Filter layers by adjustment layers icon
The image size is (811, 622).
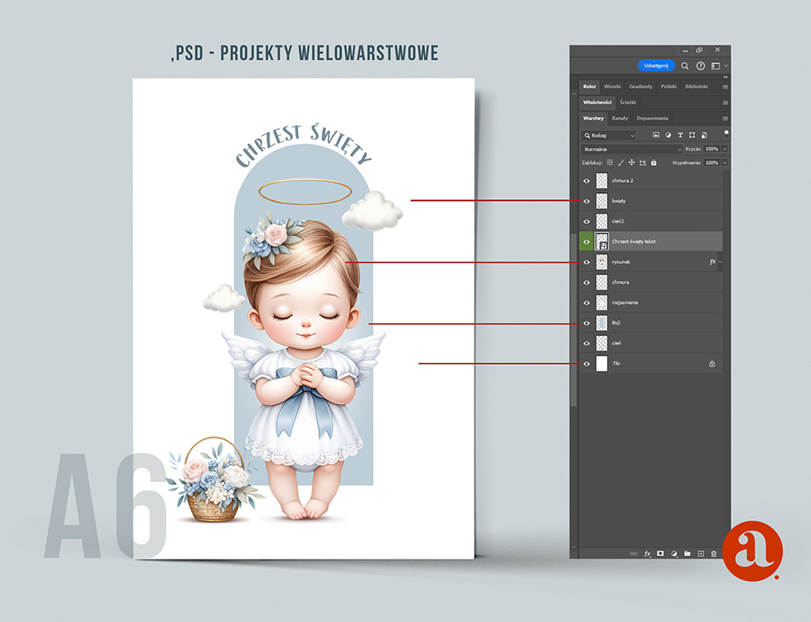[x=668, y=135]
